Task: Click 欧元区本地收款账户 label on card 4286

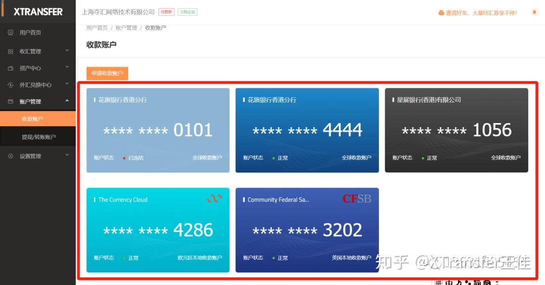Action: point(200,258)
